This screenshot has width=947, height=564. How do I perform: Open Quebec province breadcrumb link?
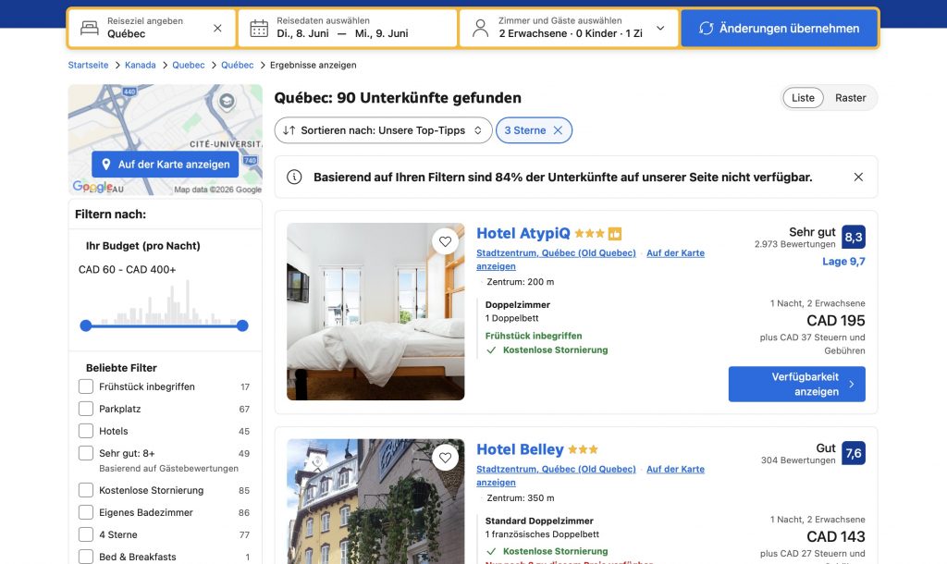pos(189,65)
